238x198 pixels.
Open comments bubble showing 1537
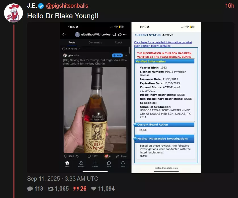pyautogui.click(x=89, y=156)
